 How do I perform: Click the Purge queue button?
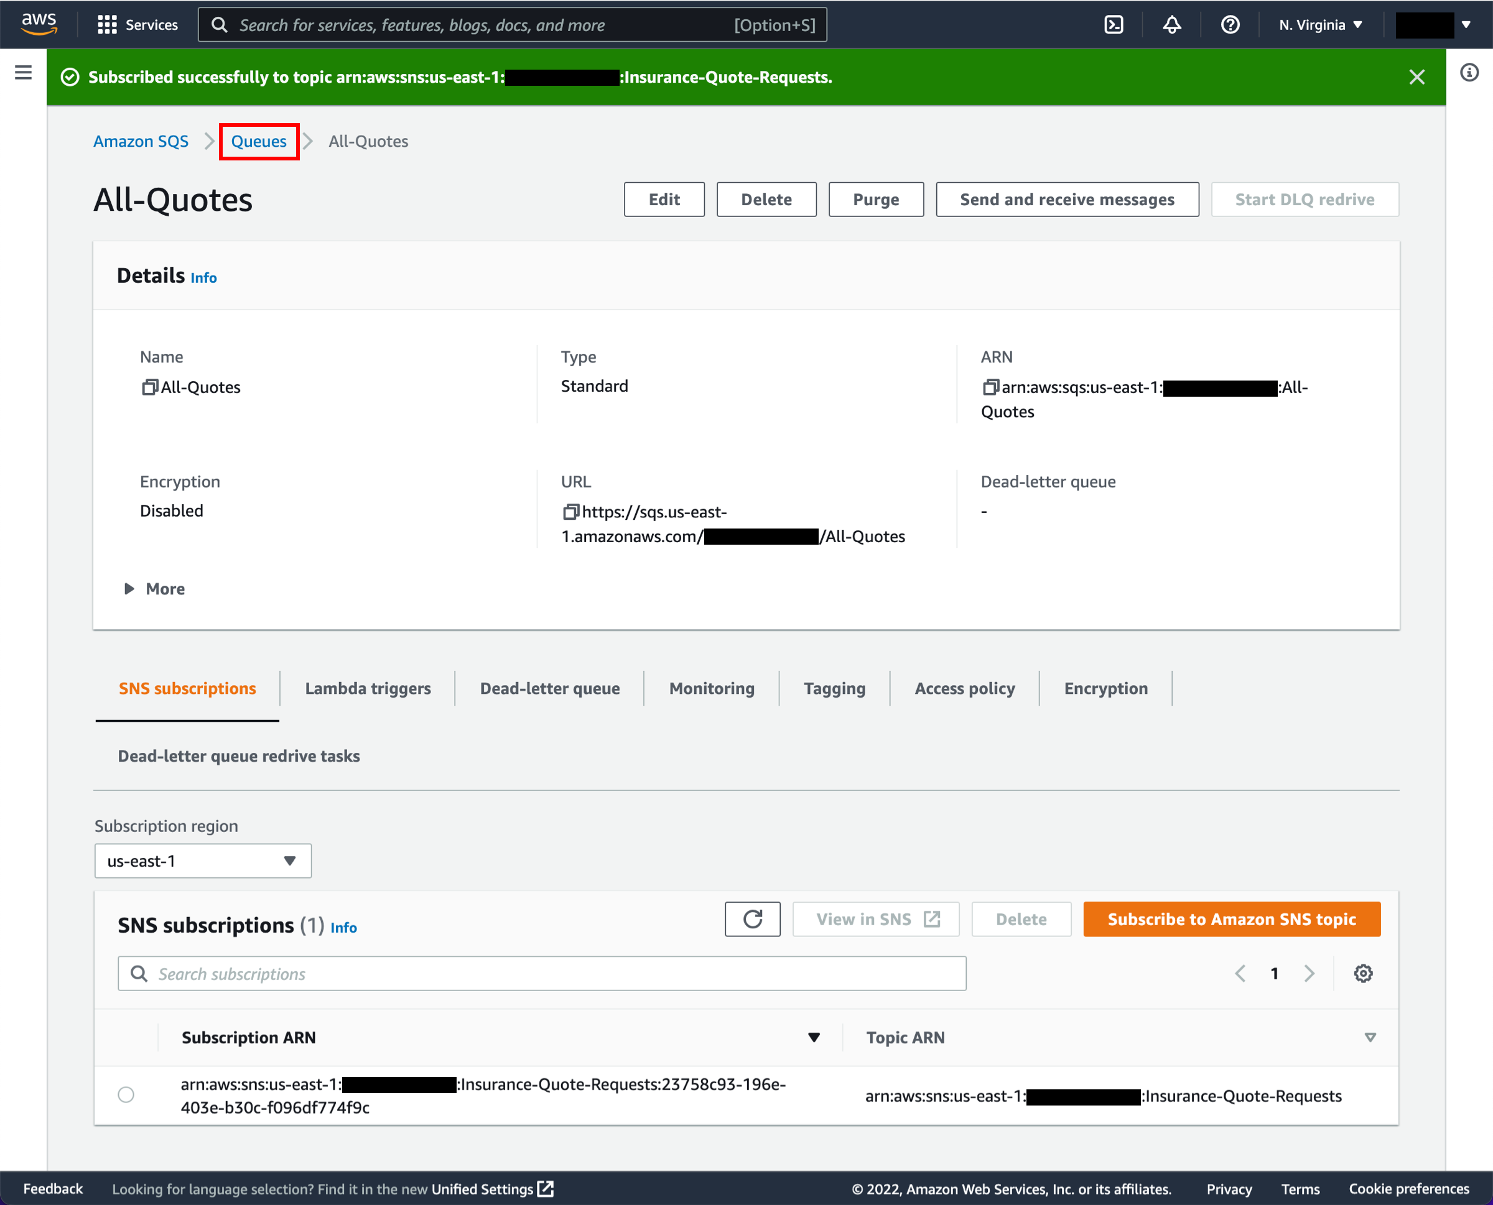pos(876,198)
